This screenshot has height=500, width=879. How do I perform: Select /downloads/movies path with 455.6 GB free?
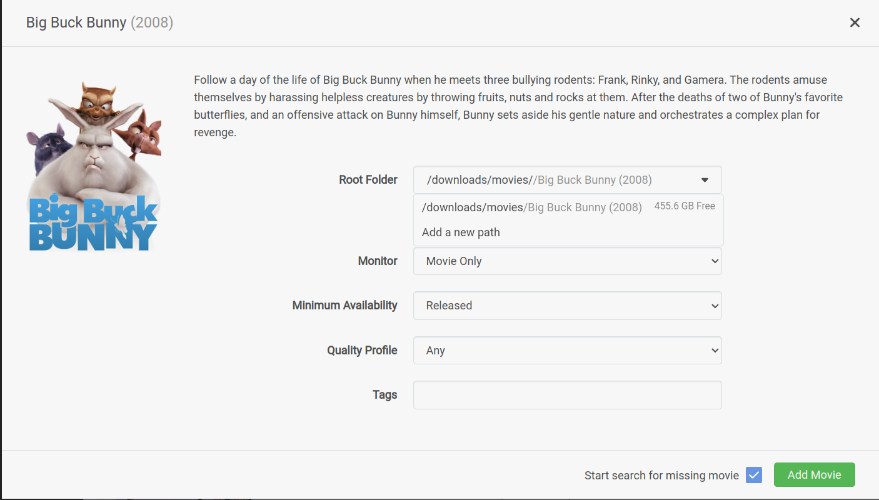tap(568, 207)
